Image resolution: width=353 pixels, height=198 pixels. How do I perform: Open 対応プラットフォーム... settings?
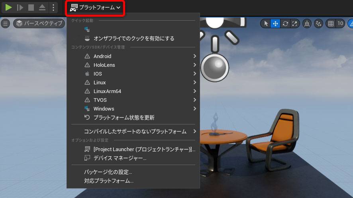point(133,181)
